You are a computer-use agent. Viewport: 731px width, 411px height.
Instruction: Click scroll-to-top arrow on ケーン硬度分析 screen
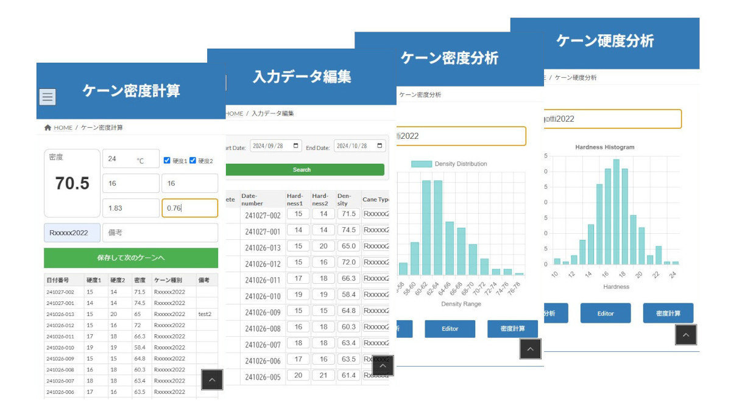(x=685, y=334)
